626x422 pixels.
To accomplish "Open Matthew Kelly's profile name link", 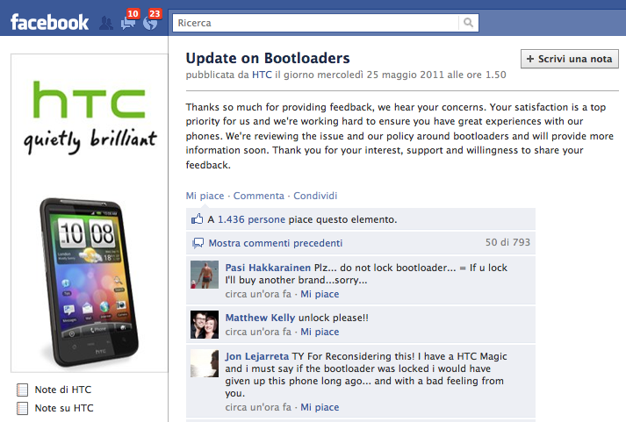I will tap(260, 318).
